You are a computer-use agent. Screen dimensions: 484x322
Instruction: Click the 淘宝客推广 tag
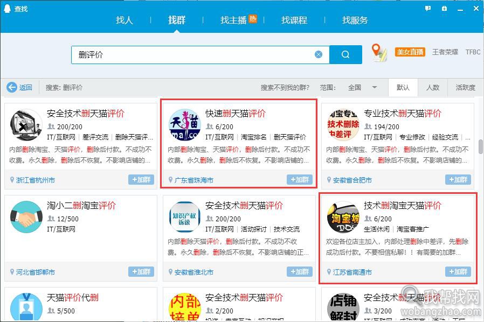click(x=413, y=229)
